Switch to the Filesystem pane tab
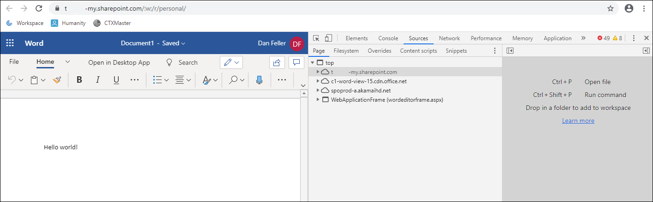 pyautogui.click(x=346, y=51)
